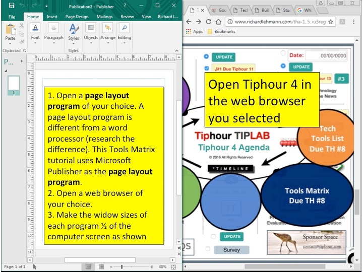Open the Page Design ribbon tab
Viewport: 363px width, 272px height.
[77, 17]
